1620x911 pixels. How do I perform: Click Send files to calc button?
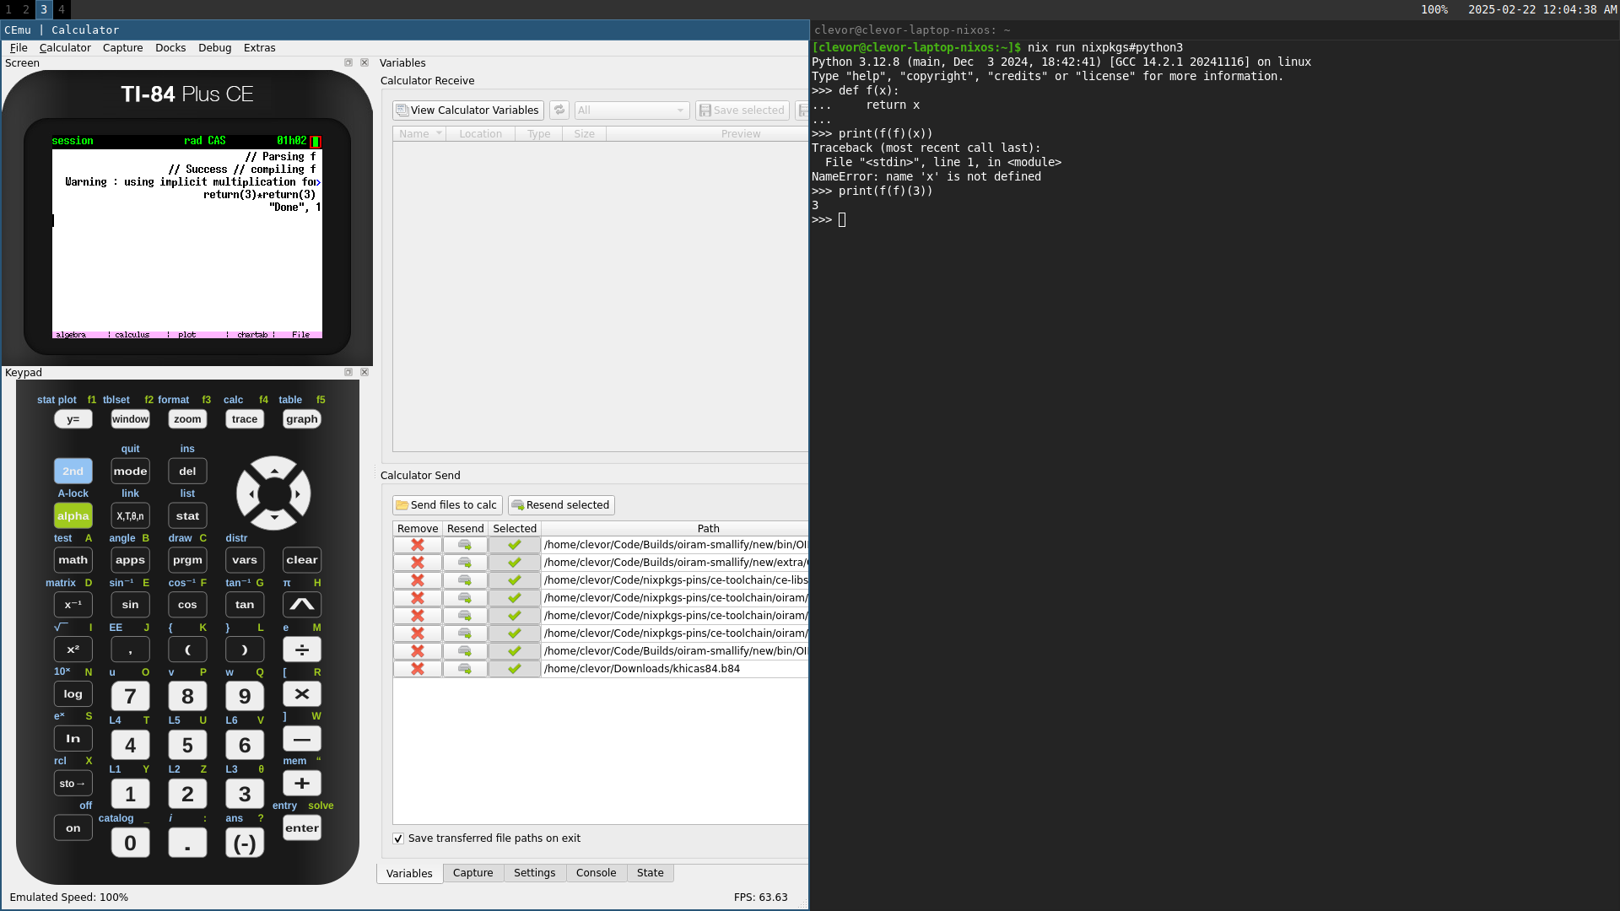coord(447,505)
